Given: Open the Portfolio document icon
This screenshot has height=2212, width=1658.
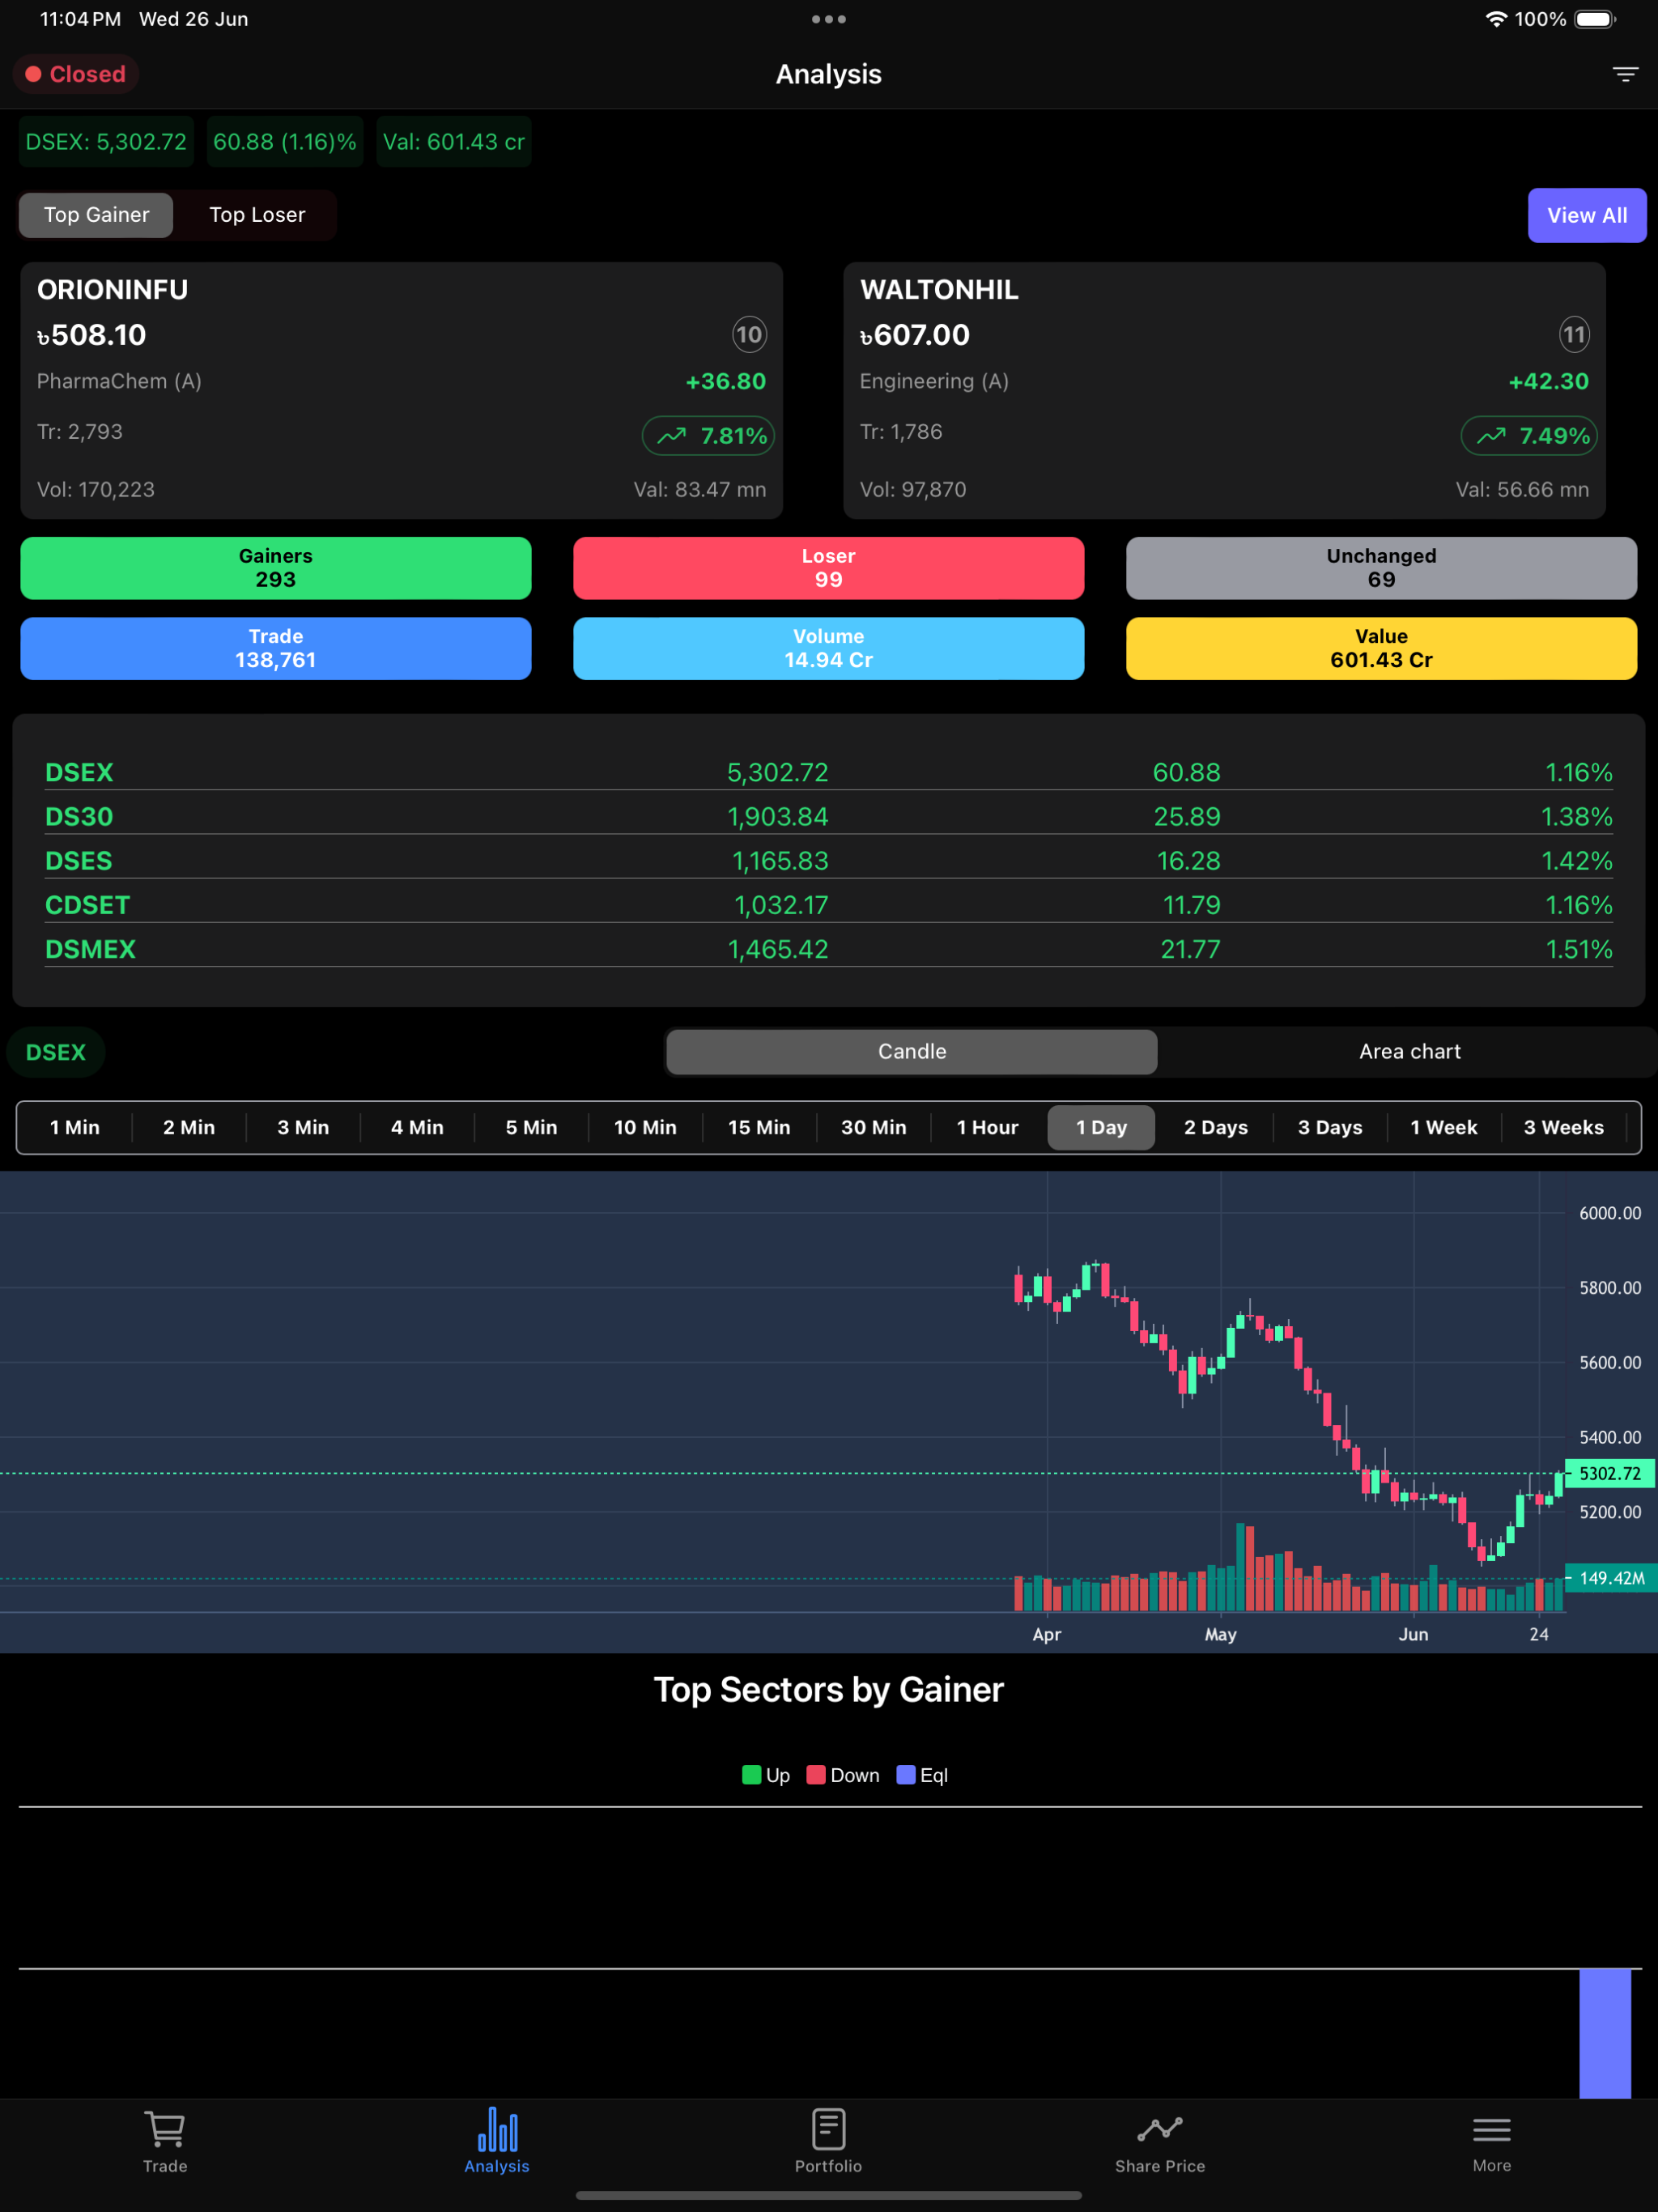Looking at the screenshot, I should point(828,2129).
